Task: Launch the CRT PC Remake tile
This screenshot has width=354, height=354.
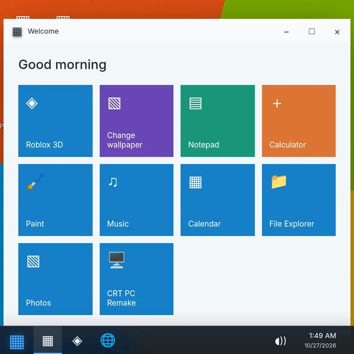Action: [137, 279]
